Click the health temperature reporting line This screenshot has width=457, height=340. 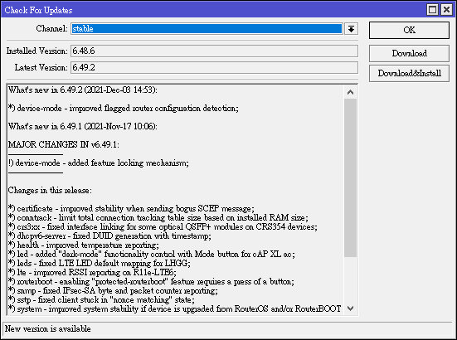pos(84,245)
